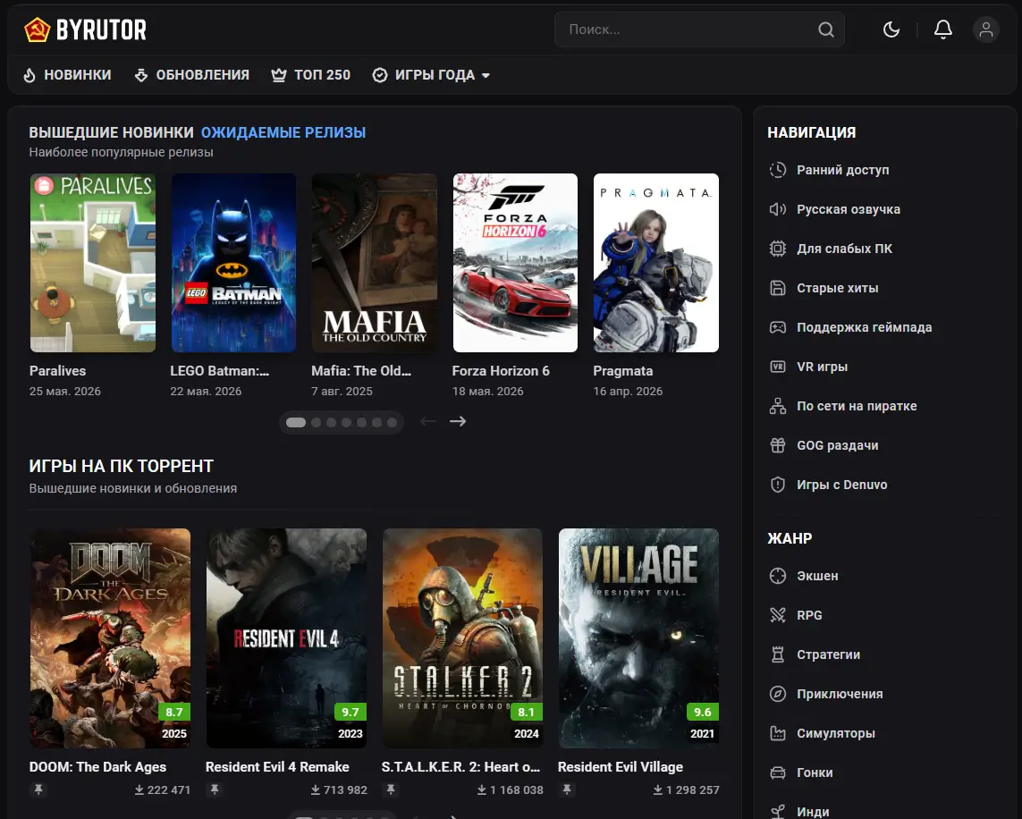The width and height of the screenshot is (1022, 819).
Task: Click the Forza Horizon 6 title text
Action: click(x=501, y=371)
